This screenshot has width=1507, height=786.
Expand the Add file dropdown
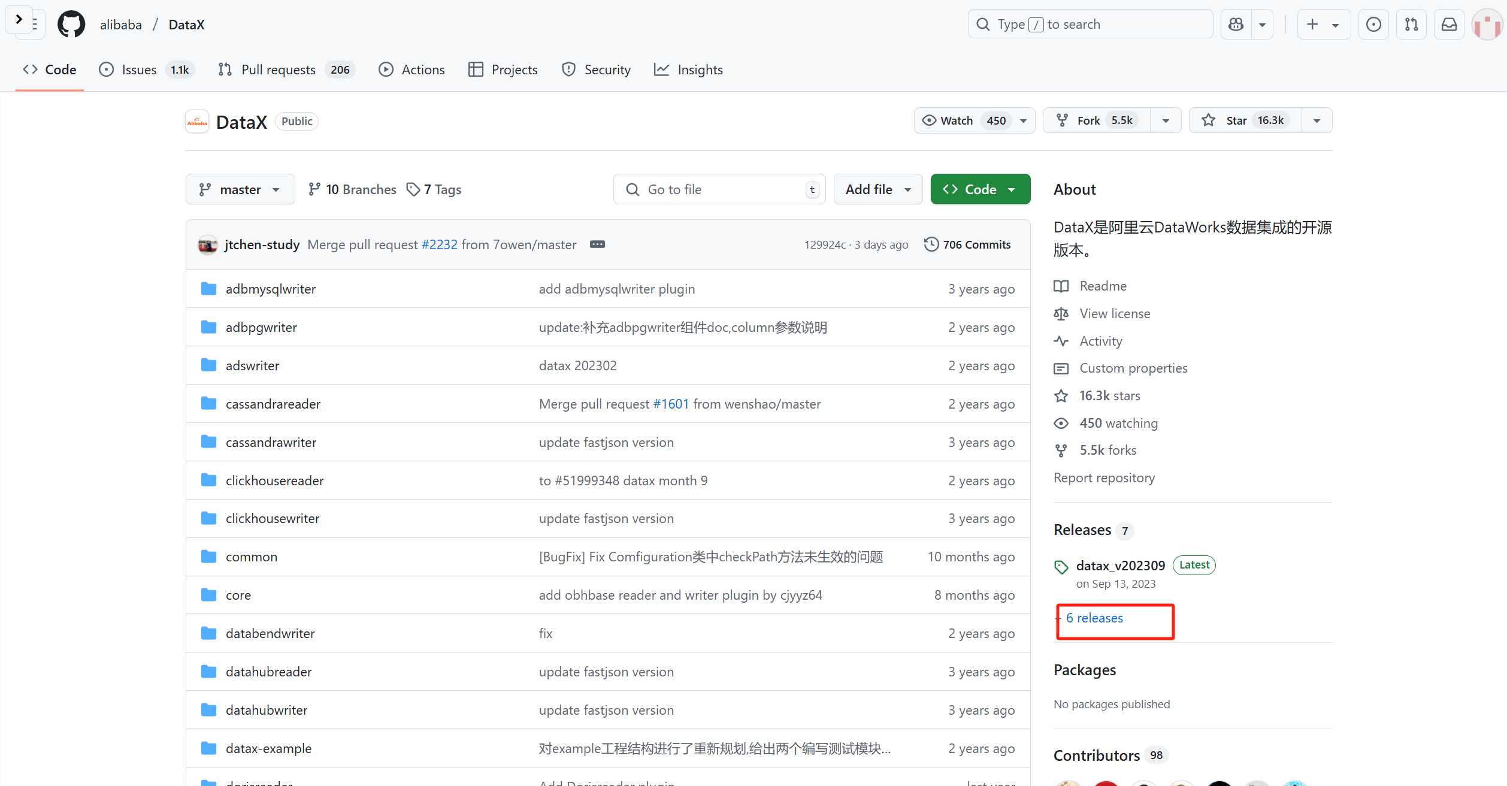(877, 189)
